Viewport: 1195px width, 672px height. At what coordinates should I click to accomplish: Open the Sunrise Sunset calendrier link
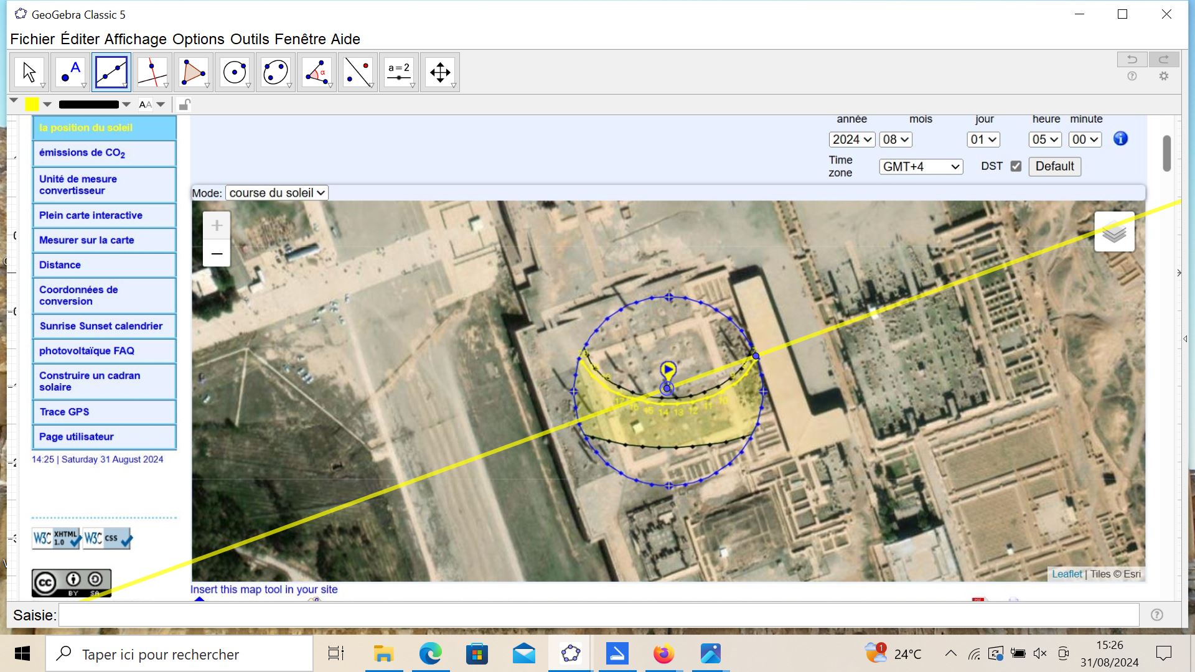pos(101,326)
